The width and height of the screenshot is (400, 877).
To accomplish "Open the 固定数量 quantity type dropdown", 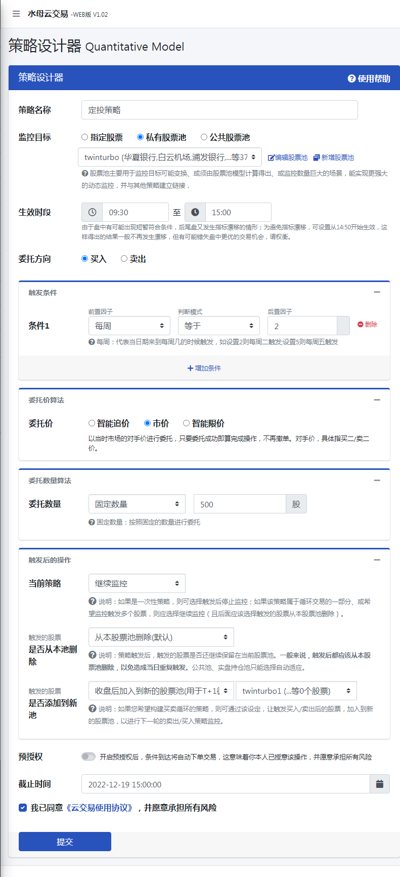I will [x=137, y=504].
